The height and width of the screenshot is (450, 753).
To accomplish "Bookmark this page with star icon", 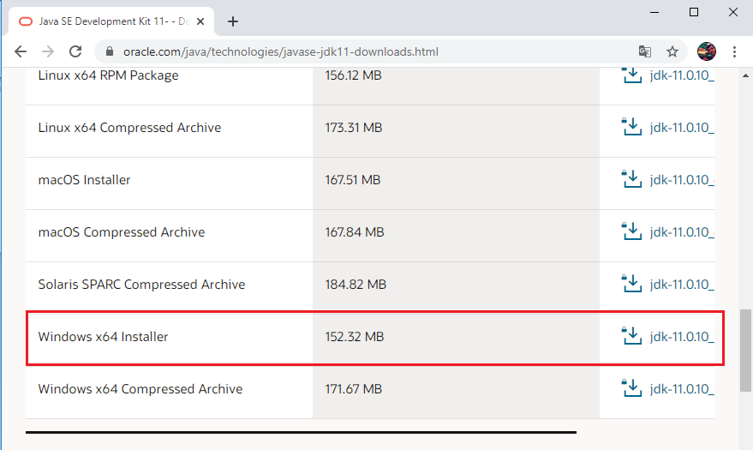I will (672, 51).
